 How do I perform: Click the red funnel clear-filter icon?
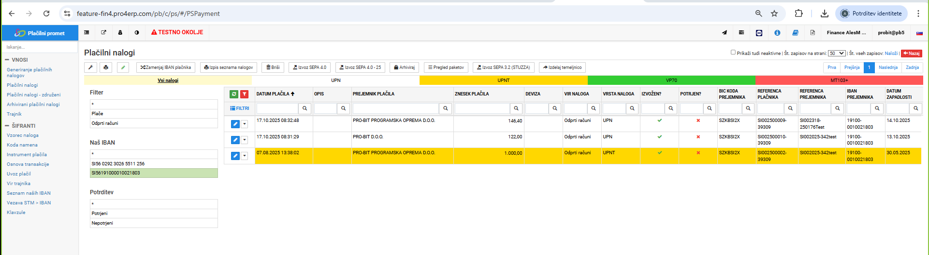coord(245,94)
